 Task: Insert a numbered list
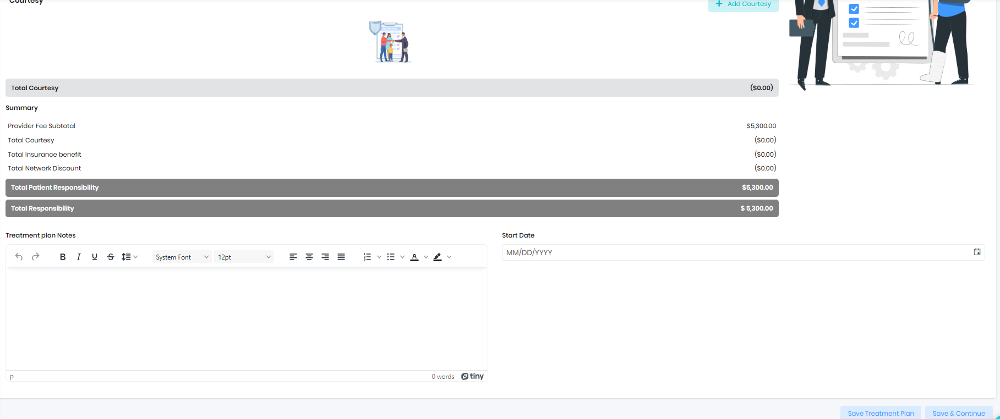click(367, 257)
